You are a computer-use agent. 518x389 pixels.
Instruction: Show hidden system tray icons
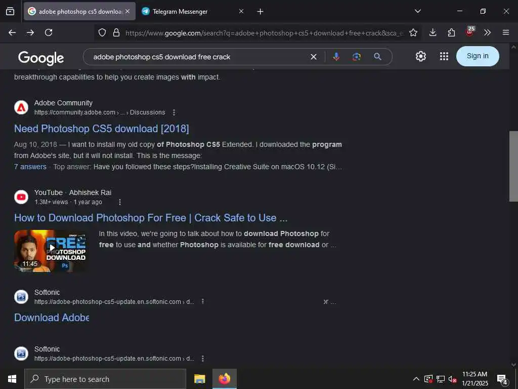point(416,379)
